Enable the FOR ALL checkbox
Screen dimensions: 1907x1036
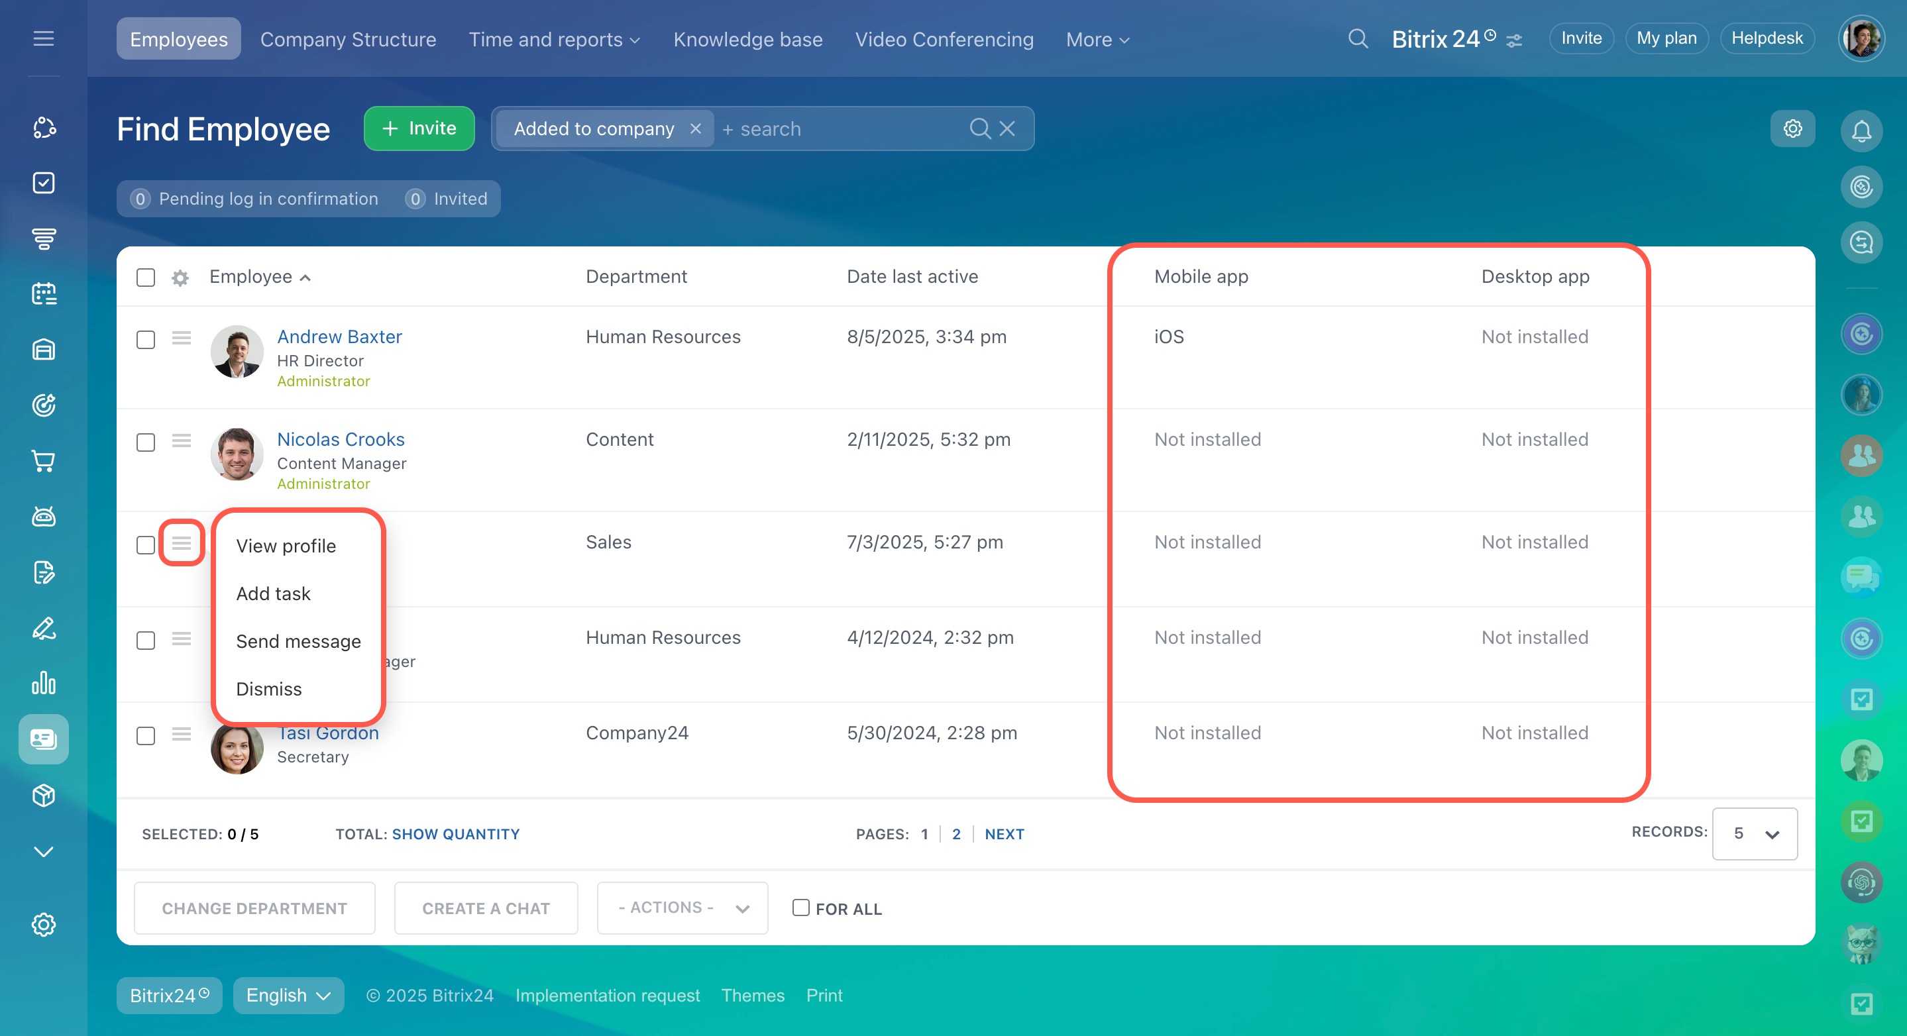pyautogui.click(x=800, y=908)
